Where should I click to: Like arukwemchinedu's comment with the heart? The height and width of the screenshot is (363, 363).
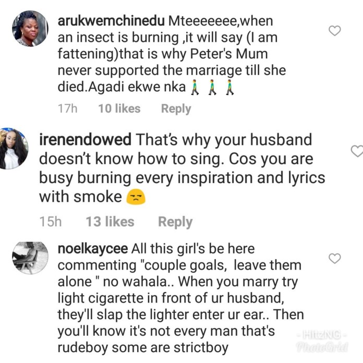tap(335, 31)
